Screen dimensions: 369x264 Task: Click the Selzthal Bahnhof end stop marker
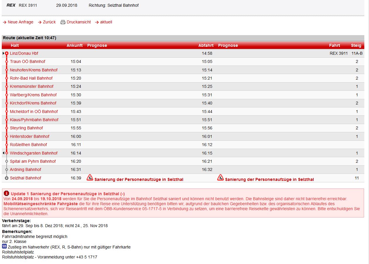point(6,178)
